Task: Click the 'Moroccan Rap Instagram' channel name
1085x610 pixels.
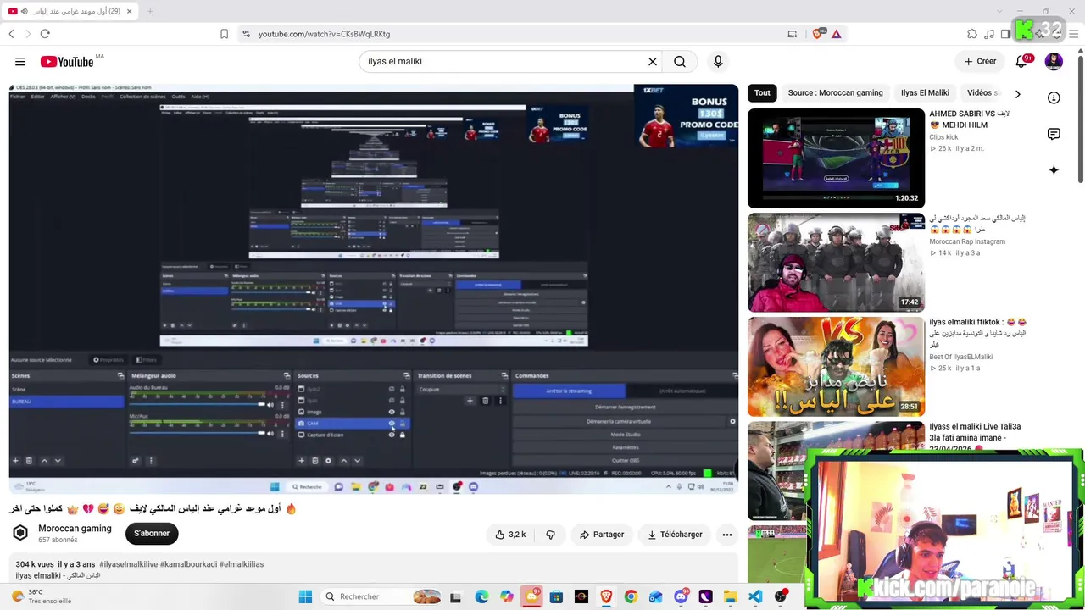Action: click(967, 241)
